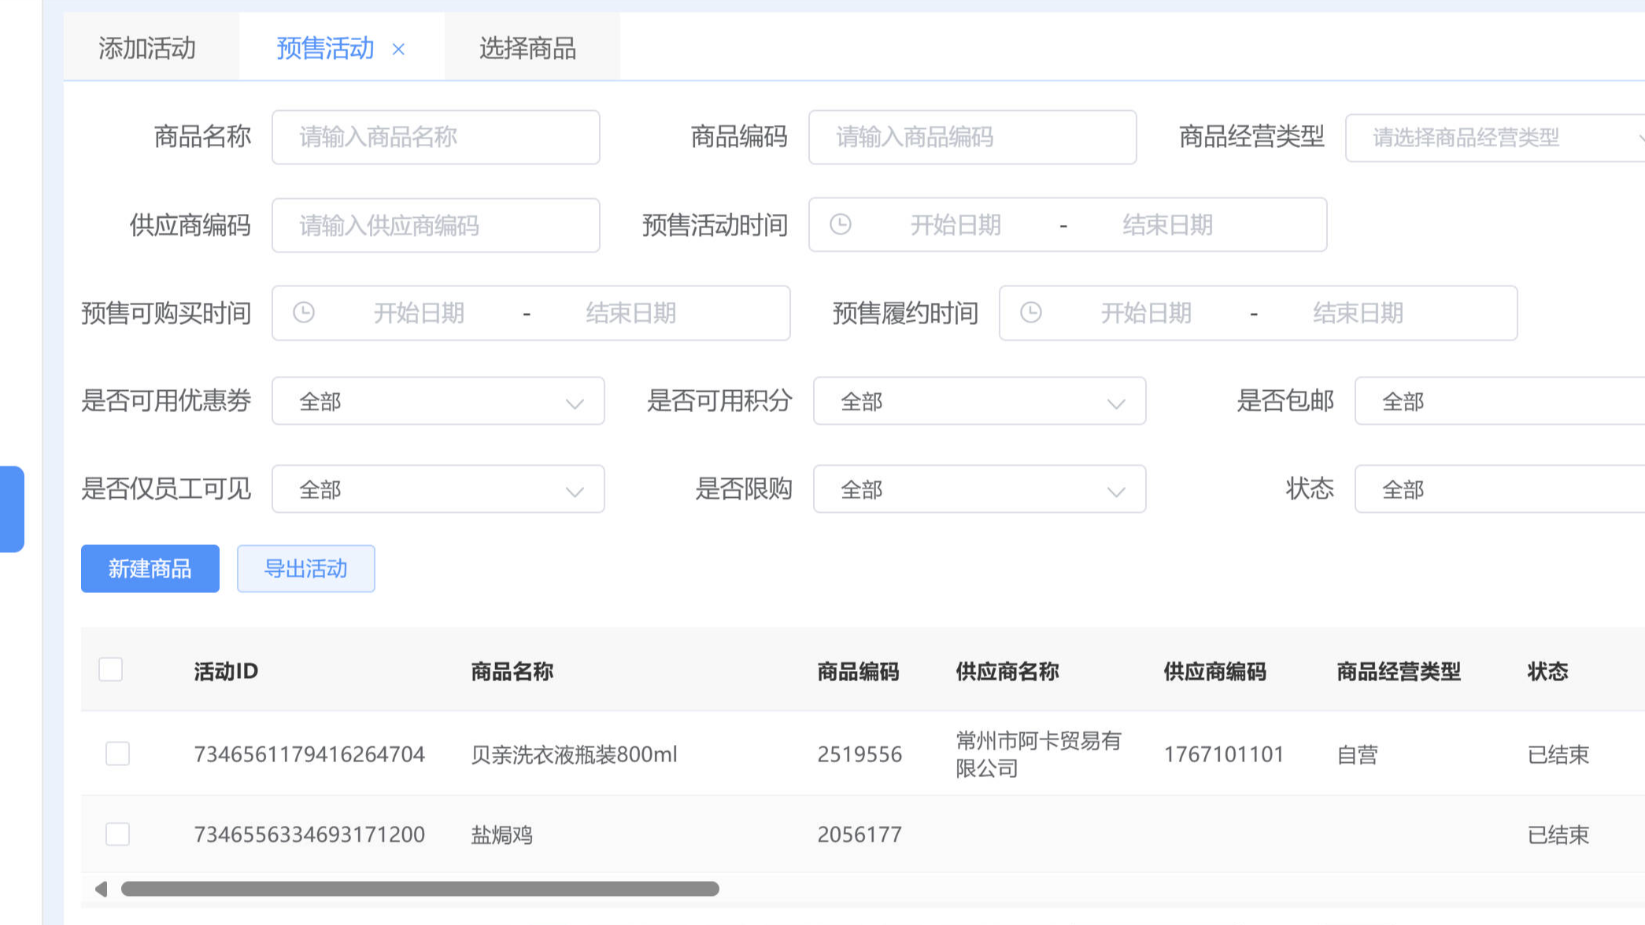
Task: Select the checkbox for 盐焗鸡 row
Action: pos(117,834)
